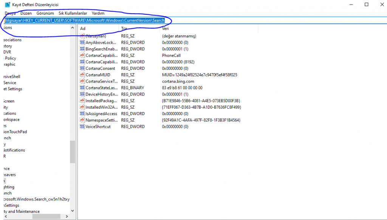The image size is (387, 220).
Task: Click the tree horizontal scroll right arrow
Action: tap(67, 216)
